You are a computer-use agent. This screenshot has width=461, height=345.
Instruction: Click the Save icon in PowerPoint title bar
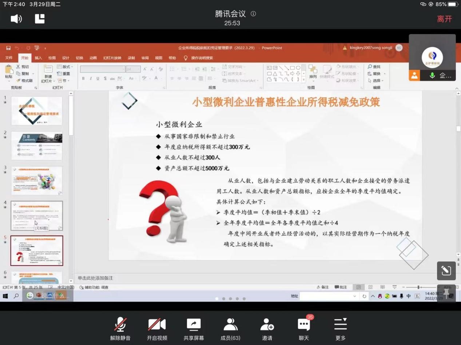[8, 48]
